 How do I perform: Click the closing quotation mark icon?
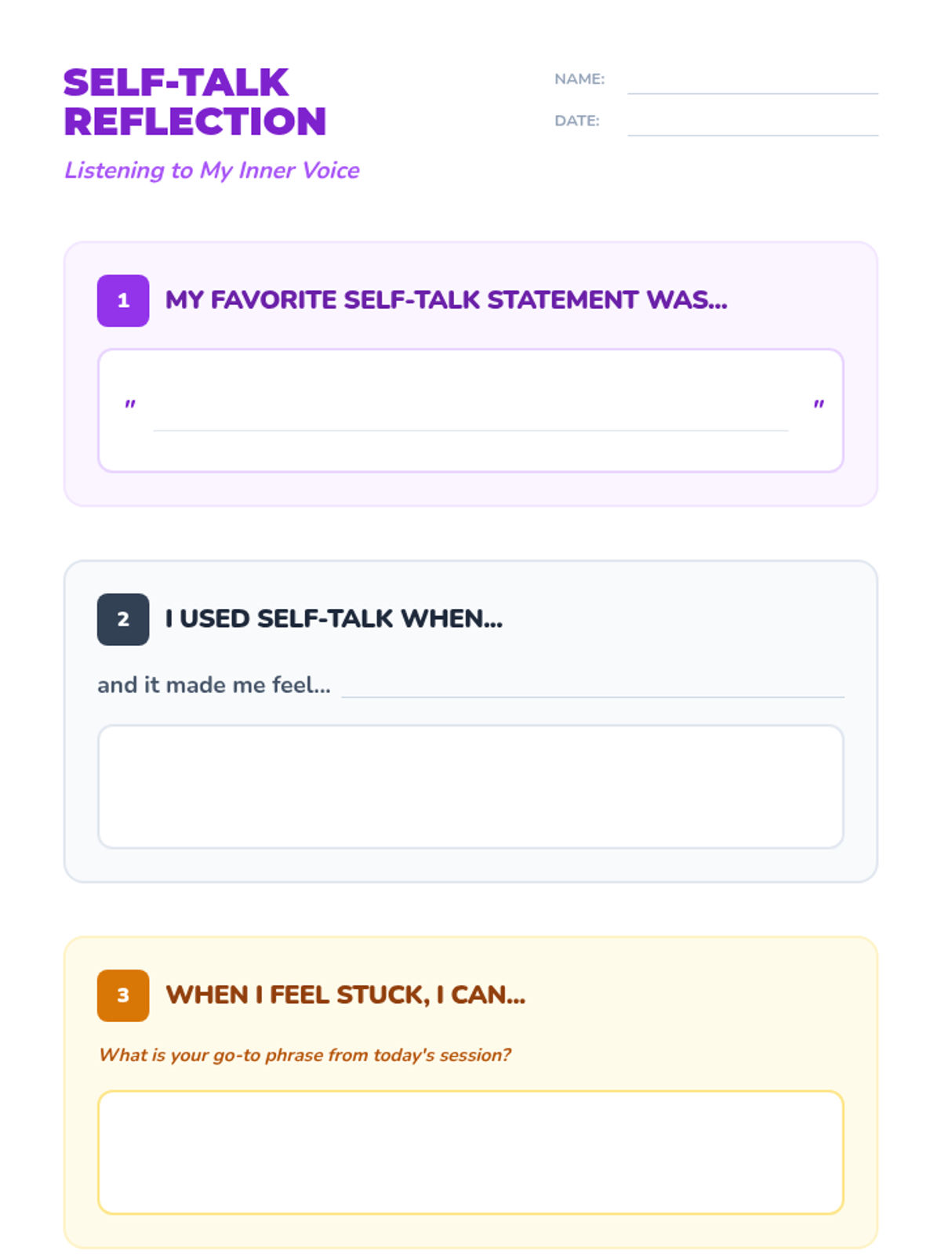(819, 405)
